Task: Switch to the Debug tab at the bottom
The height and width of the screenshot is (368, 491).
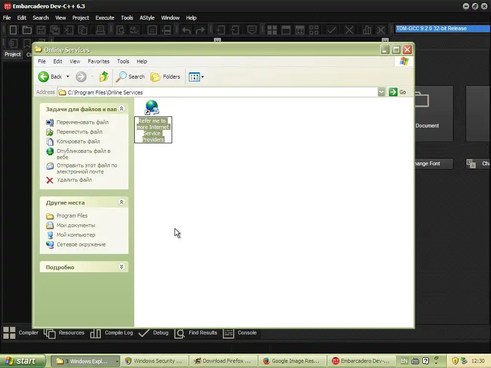Action: click(153, 333)
